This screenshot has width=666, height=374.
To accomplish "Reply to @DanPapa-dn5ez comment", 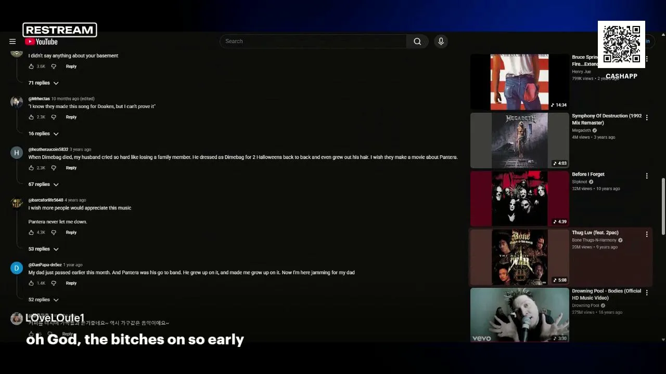I will 71,284.
